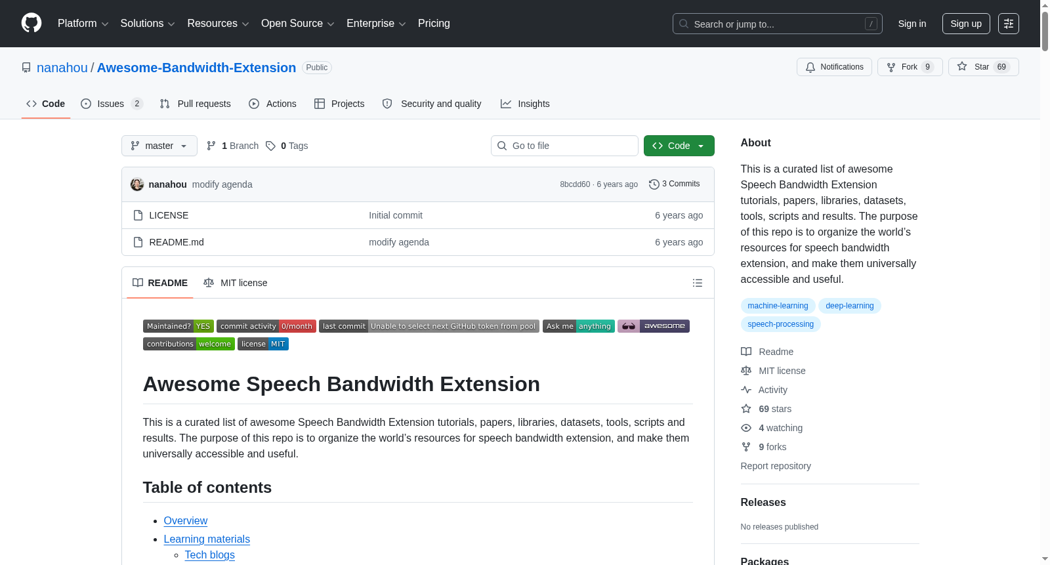Image resolution: width=1050 pixels, height=565 pixels.
Task: Click the commit history clock icon
Action: pos(654,184)
